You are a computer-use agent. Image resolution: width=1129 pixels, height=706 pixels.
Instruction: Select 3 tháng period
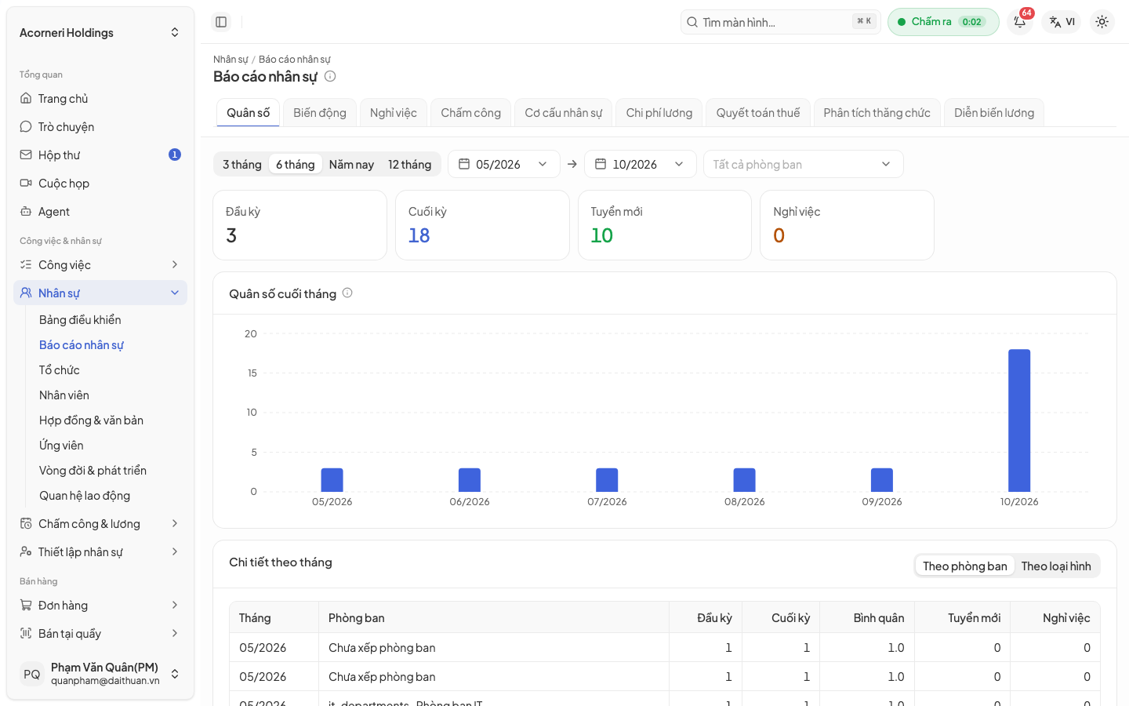tap(241, 164)
